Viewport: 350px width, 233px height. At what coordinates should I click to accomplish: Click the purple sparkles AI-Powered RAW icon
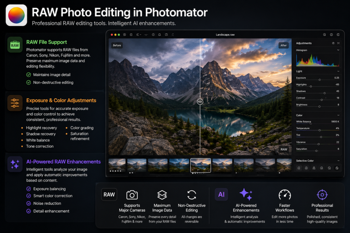[x=15, y=164]
